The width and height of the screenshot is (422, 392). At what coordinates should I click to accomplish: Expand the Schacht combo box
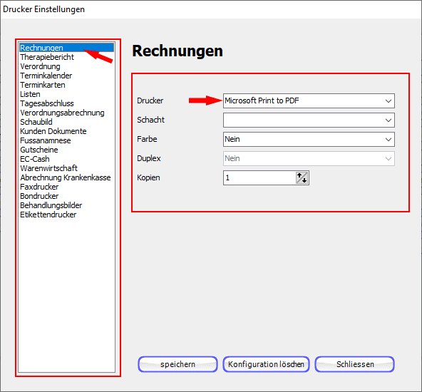pyautogui.click(x=309, y=120)
